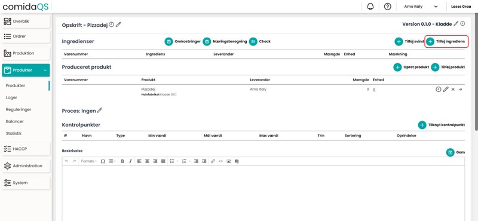
Task: Click the paste icon in editor toolbar
Action: (237, 161)
